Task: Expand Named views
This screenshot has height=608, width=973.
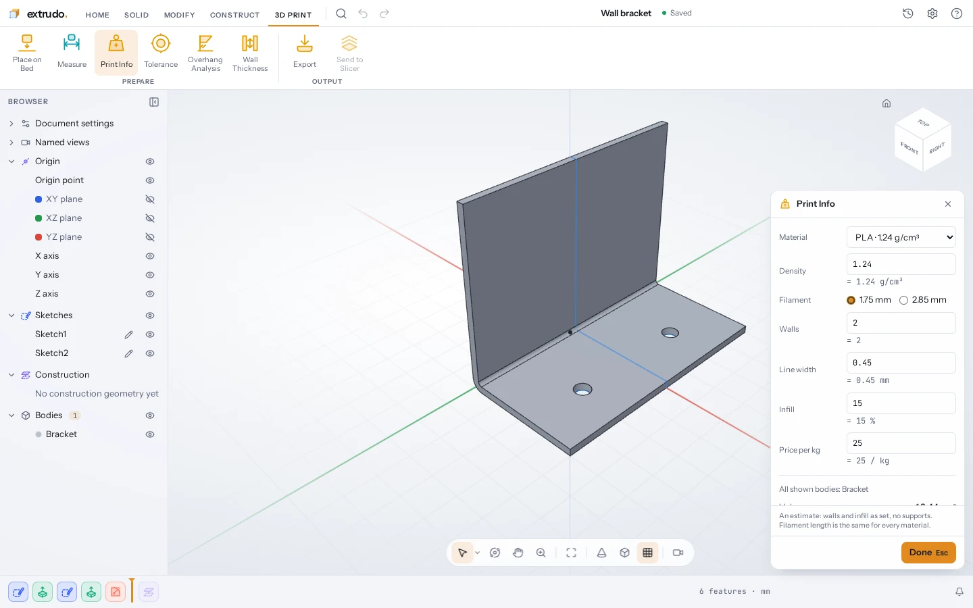Action: pyautogui.click(x=11, y=143)
